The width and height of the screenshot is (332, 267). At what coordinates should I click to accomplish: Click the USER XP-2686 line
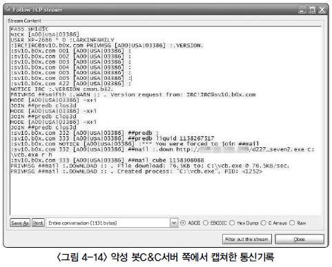click(62, 40)
